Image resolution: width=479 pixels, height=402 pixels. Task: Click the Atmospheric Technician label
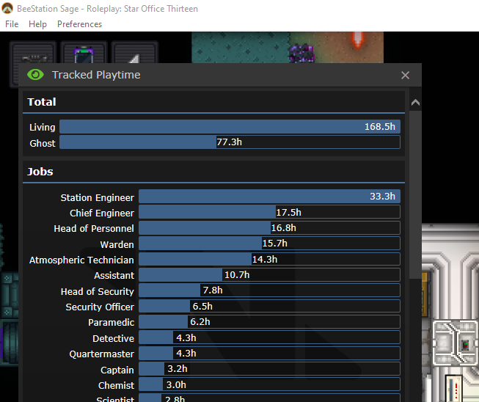click(81, 260)
